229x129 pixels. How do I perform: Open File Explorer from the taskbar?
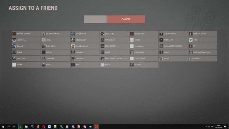[x=26, y=127]
